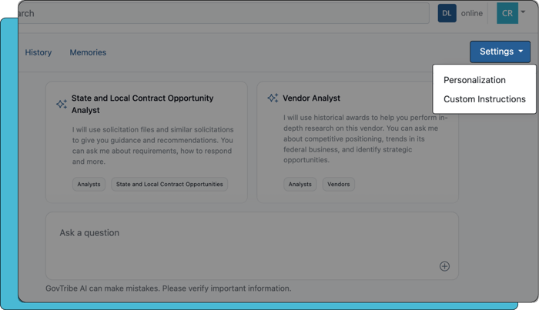Click the Settings dropdown arrow
Viewport: 539px width, 310px height.
click(521, 52)
